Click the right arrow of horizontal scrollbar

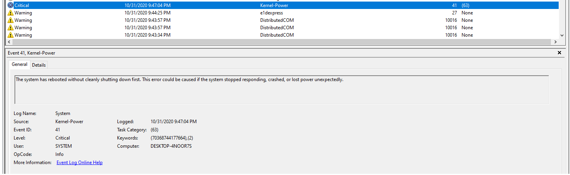point(556,42)
